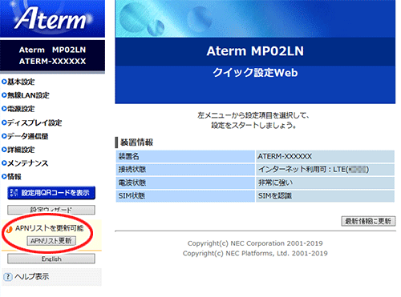Click the arrow bullet beside 無線LAN設定
Screen dimensions: 401x297
(x=4, y=95)
